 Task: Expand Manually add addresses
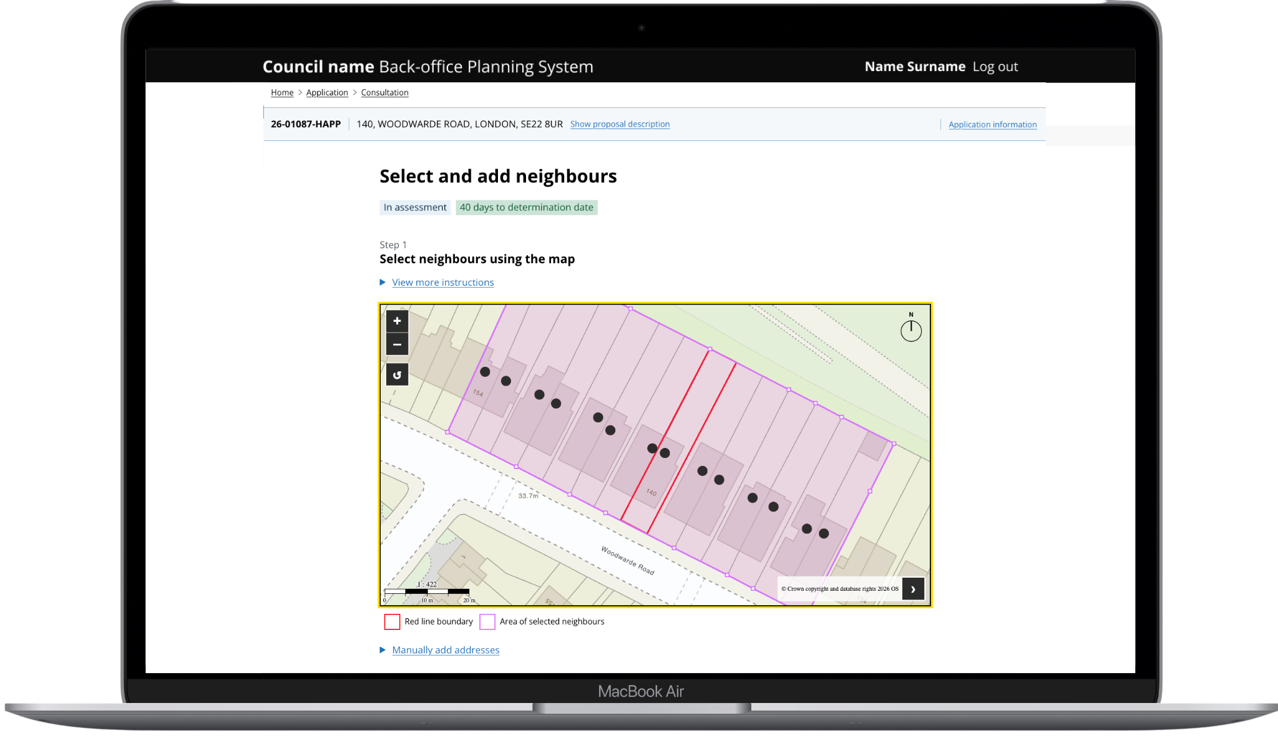pos(446,649)
